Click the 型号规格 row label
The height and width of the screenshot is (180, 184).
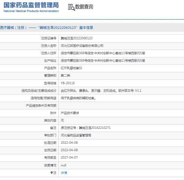pyautogui.click(x=50, y=83)
